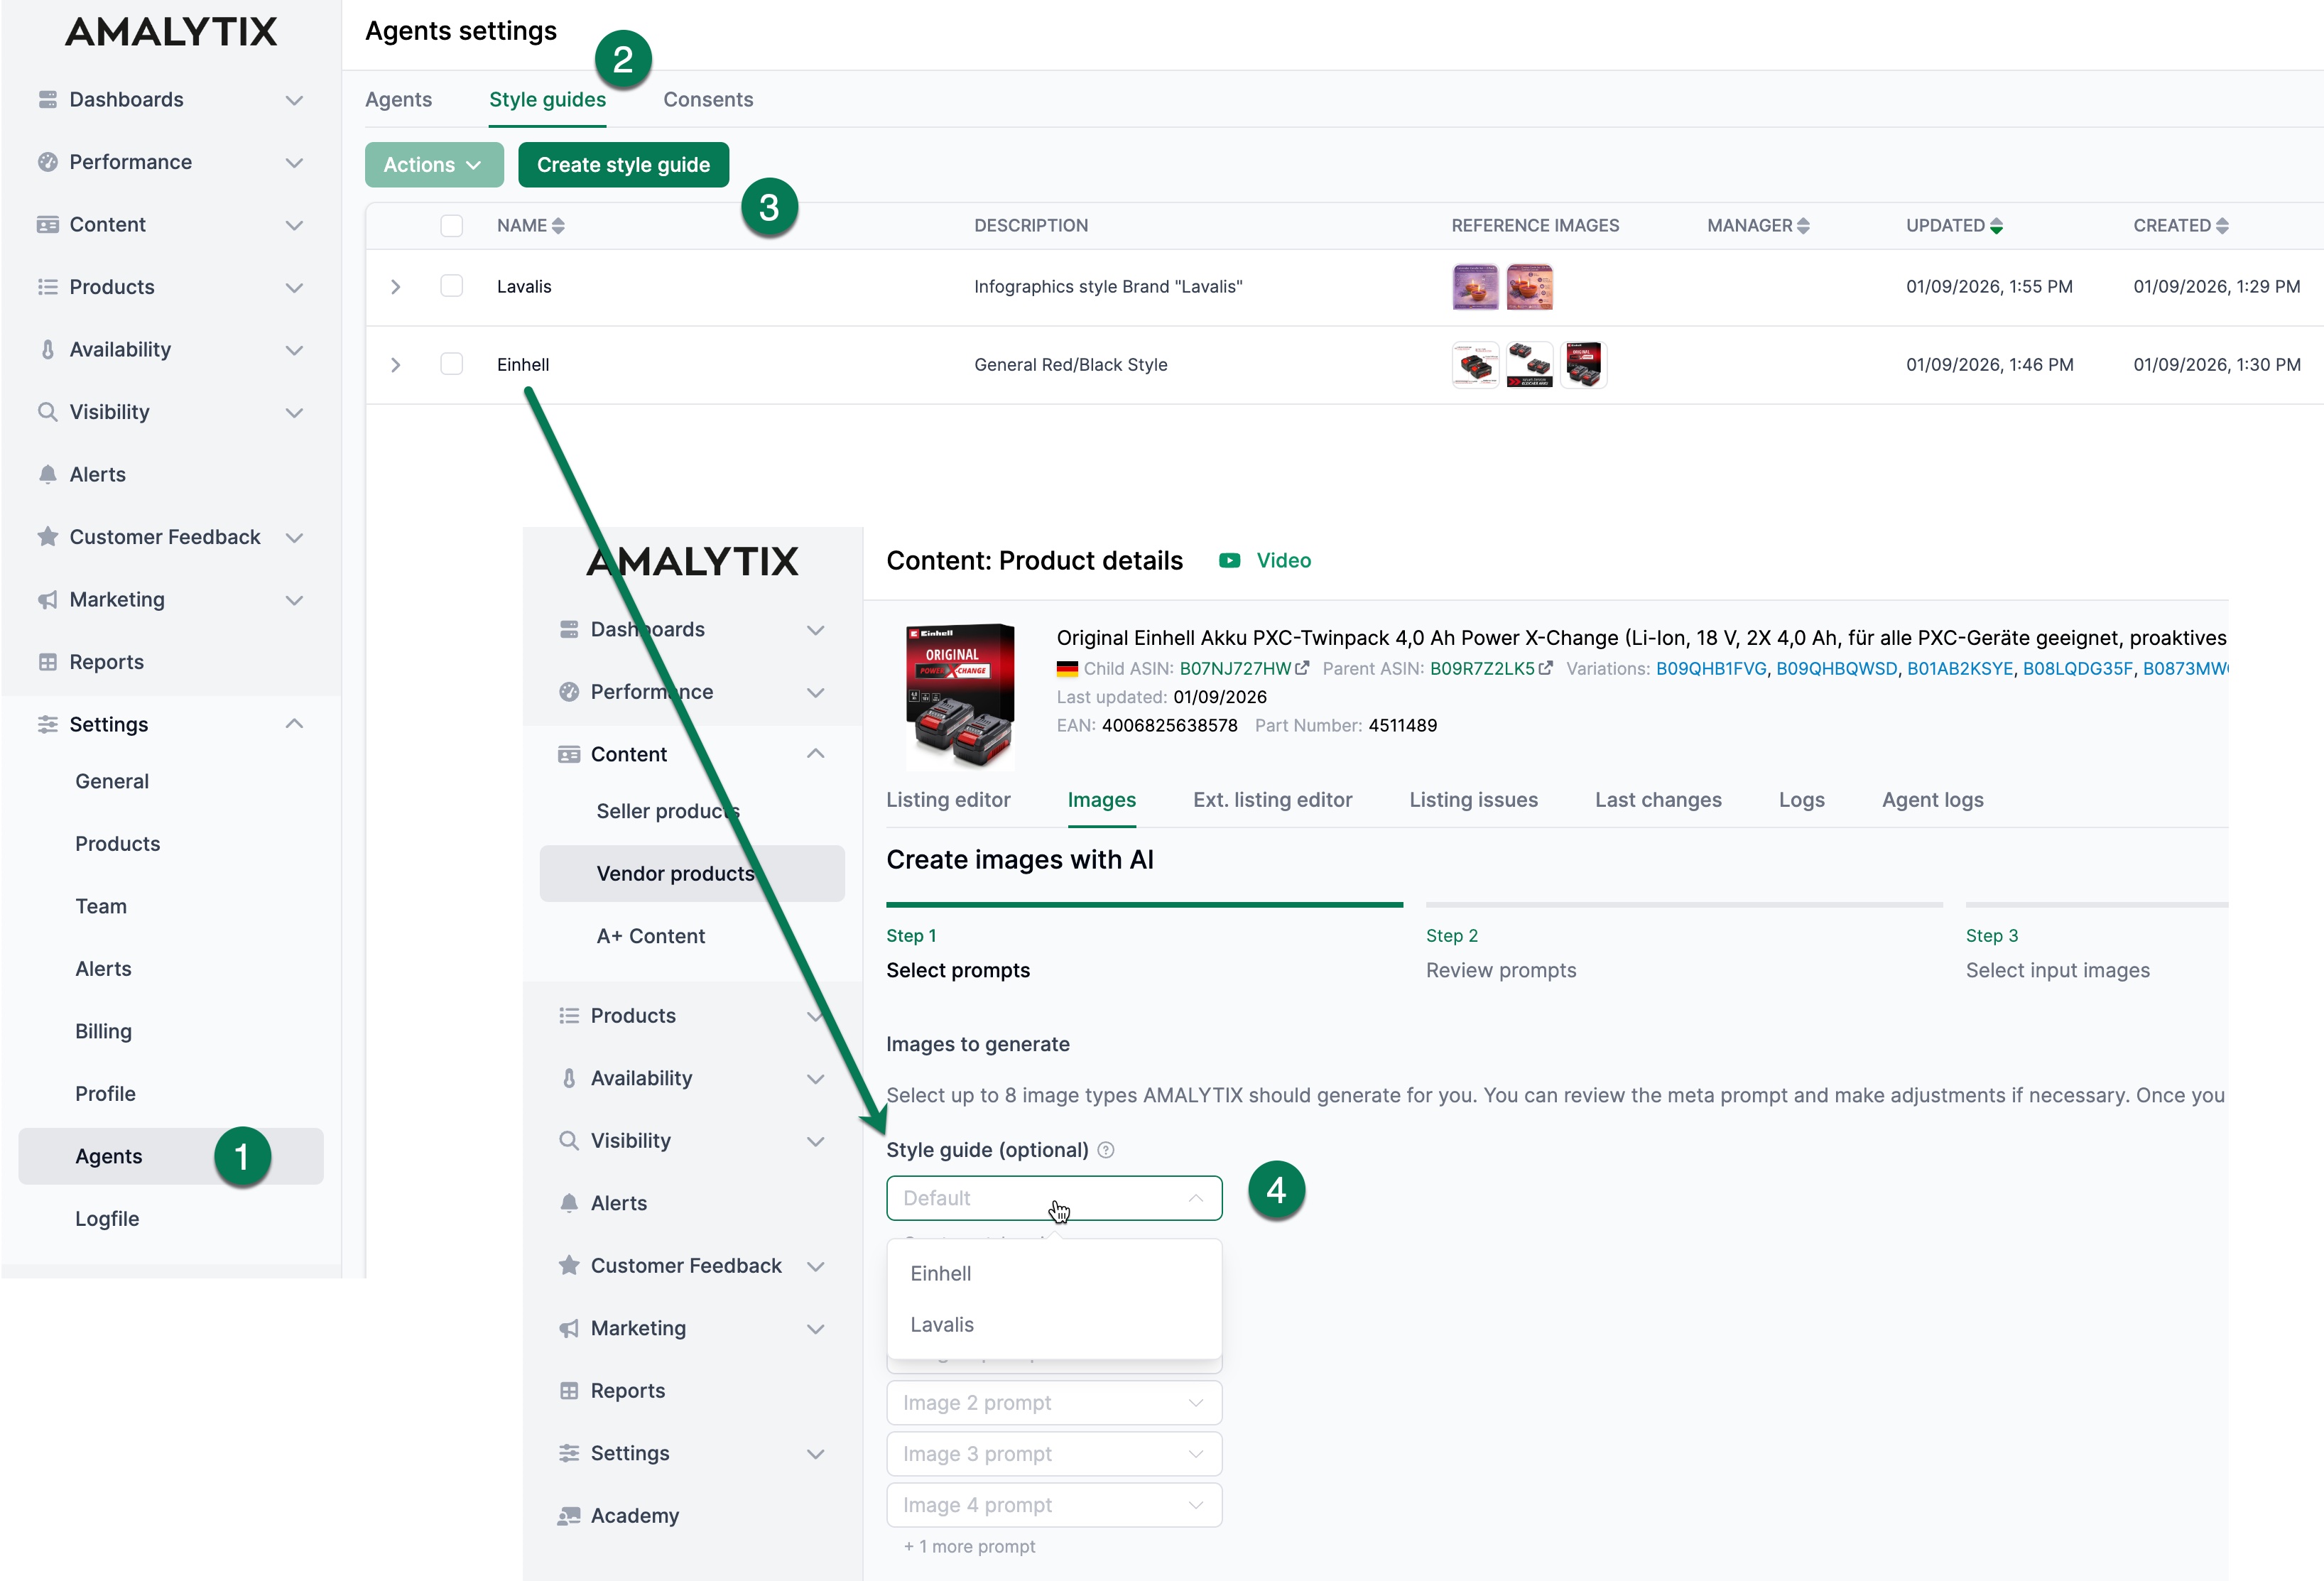Open the Ext. listing editor tab
The width and height of the screenshot is (2324, 1581).
[1272, 800]
